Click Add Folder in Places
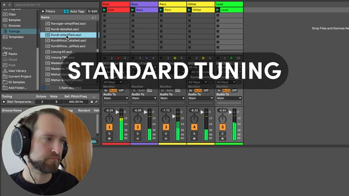 point(17,88)
